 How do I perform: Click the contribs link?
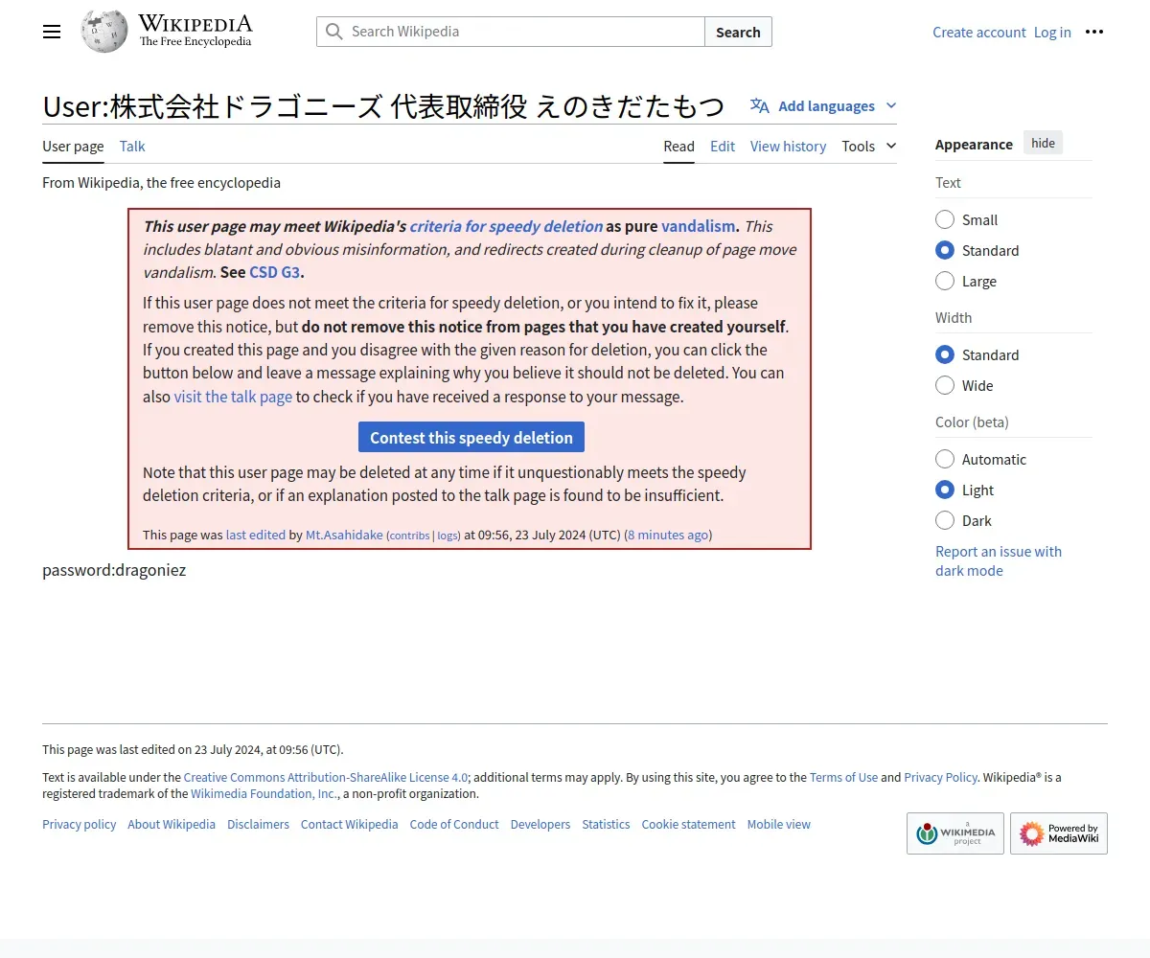tap(409, 536)
